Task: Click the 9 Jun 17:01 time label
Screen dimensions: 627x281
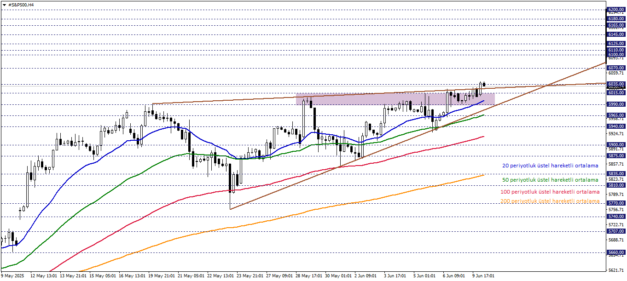Action: [x=484, y=276]
